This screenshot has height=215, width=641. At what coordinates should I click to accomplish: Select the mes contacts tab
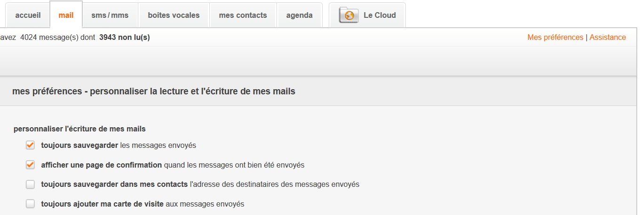243,15
